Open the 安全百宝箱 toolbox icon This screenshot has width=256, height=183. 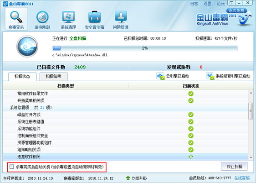point(94,17)
